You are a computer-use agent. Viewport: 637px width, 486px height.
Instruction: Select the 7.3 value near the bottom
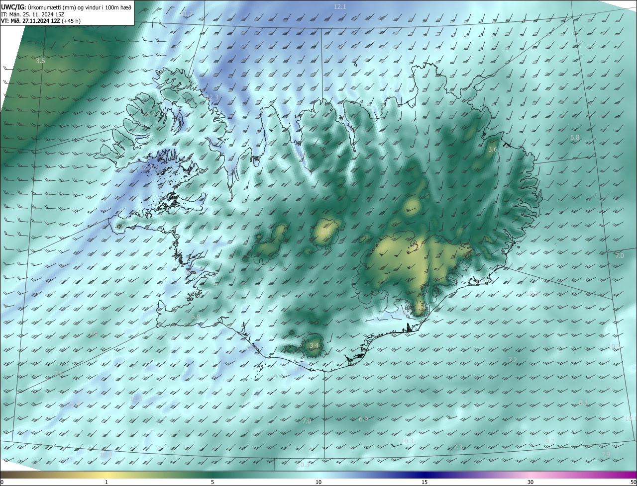click(x=458, y=447)
